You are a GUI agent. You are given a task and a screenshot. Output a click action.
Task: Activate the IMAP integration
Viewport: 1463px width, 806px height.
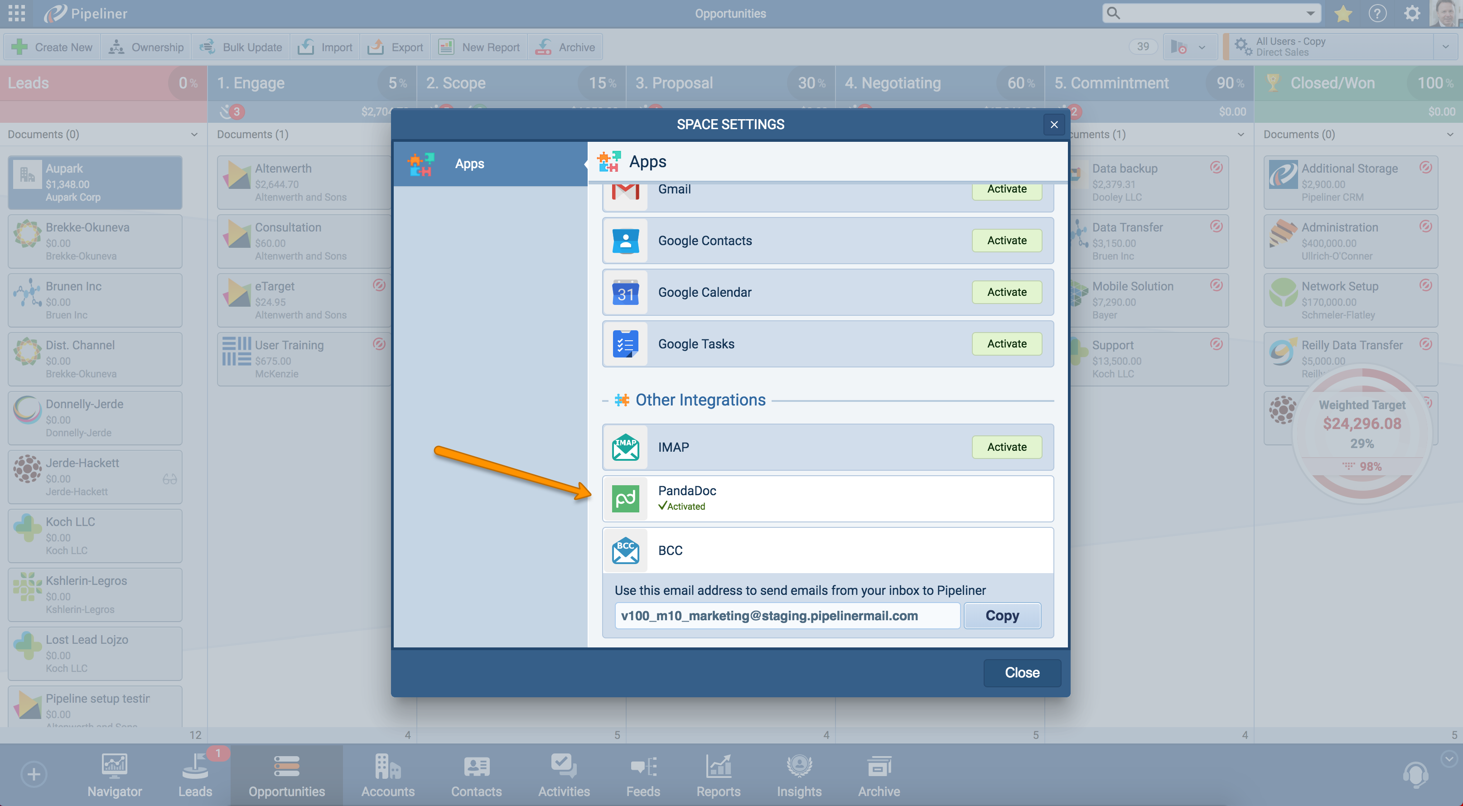click(1006, 447)
